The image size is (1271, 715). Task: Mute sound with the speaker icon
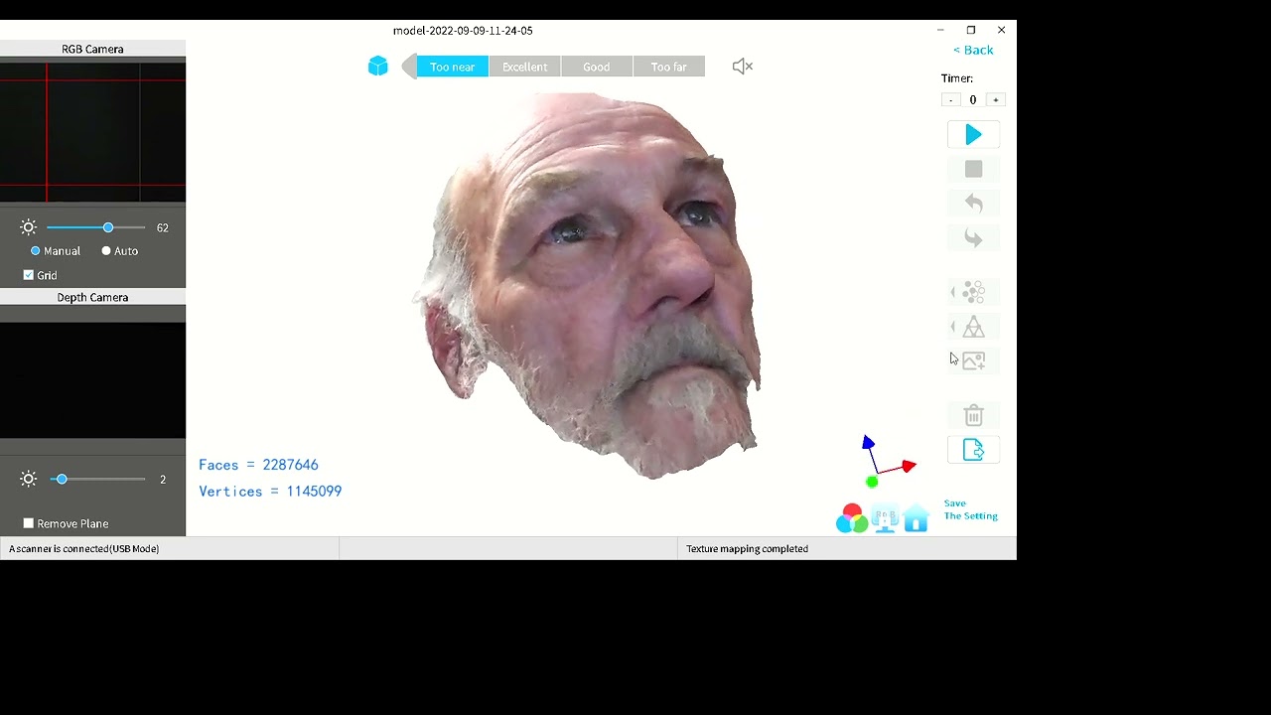click(x=743, y=67)
